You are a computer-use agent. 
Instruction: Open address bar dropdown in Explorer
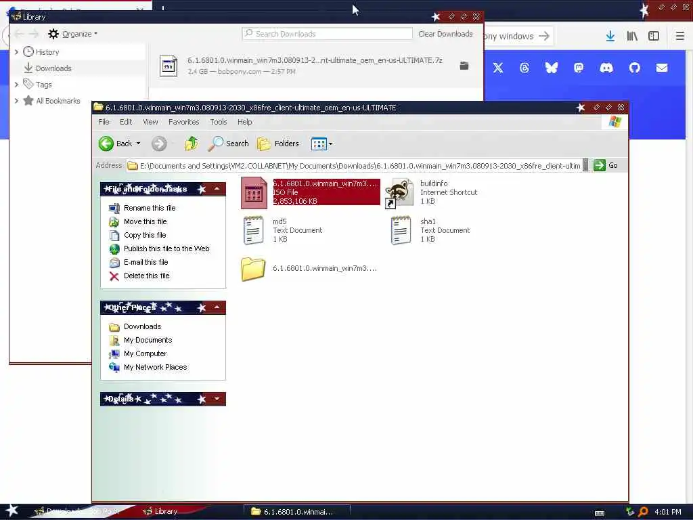click(585, 165)
